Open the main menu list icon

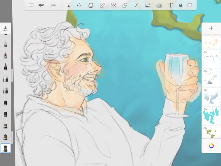click(x=31, y=5)
